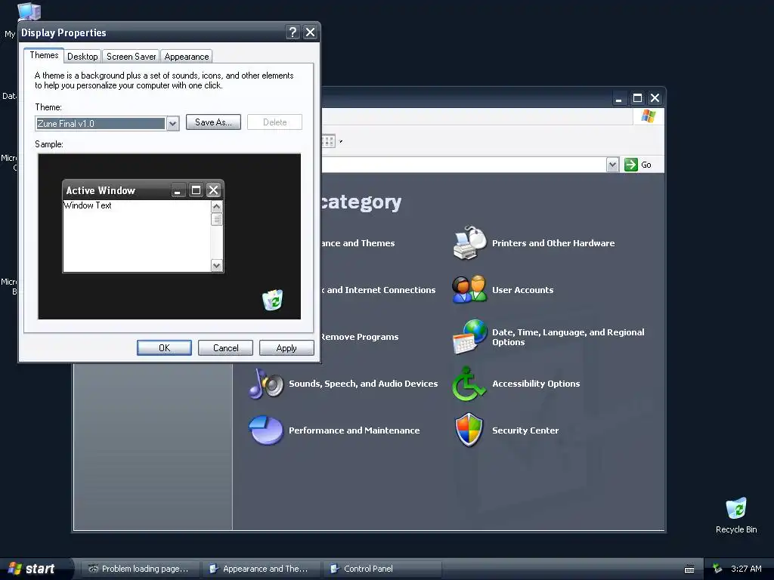Click the sample window scrollbar down arrow
This screenshot has height=580, width=774.
216,265
